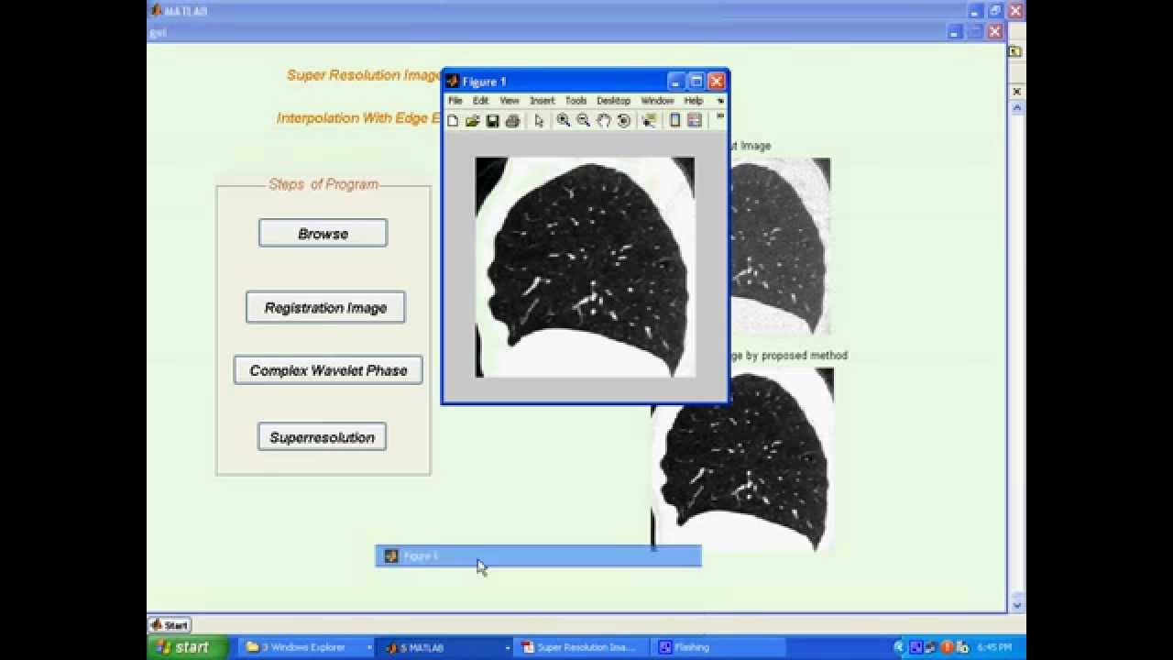Screen dimensions: 1173x660
Task: Select the Rotate 3D tool
Action: (x=623, y=121)
